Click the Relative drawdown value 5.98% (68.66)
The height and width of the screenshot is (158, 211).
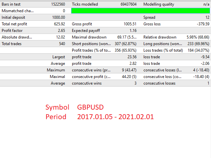tap(198, 37)
